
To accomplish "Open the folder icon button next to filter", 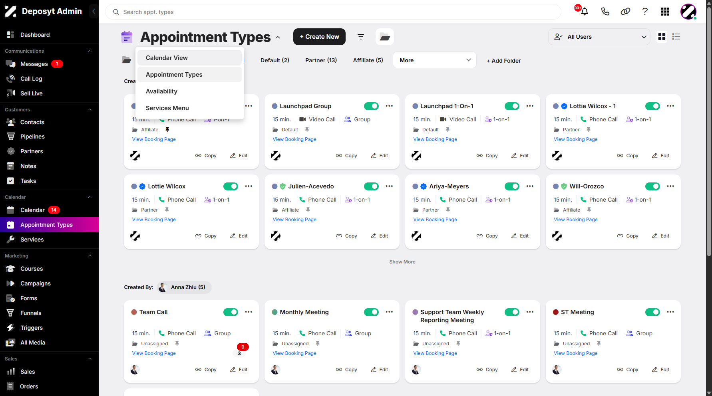I will (385, 37).
